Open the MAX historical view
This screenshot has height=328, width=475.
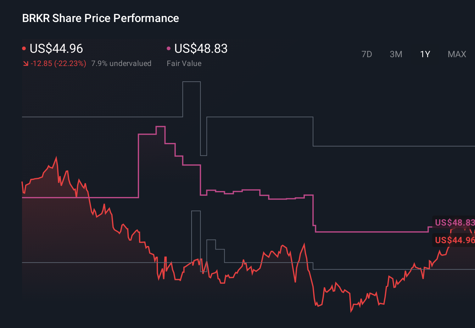[x=456, y=54]
